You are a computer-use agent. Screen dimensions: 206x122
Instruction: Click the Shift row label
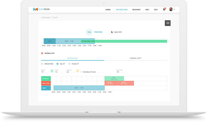click(x=46, y=88)
